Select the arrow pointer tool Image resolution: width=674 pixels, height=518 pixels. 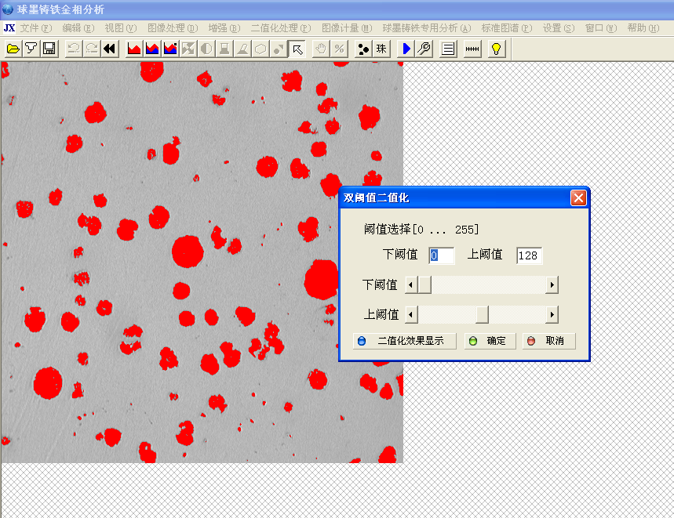click(x=297, y=49)
